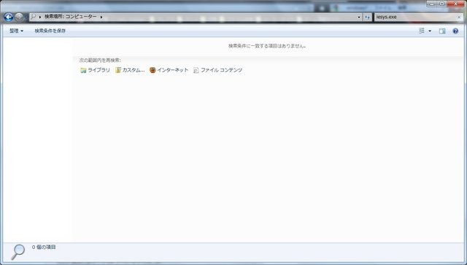Select the 検索場所: コンピューター breadcrumb
Viewport: 467px width, 265px height.
(71, 17)
